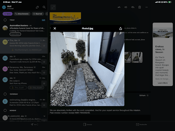Viewport: 175px width, 131px height.
Task: Open estimating.dep screenshot email
Action: click(24, 102)
